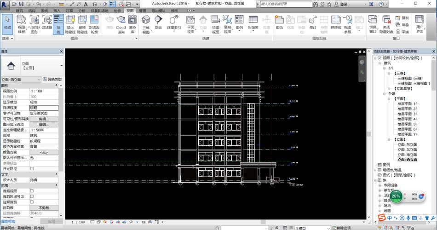
Task: Click 平铺 (Tile) windows
Action: [x=402, y=32]
